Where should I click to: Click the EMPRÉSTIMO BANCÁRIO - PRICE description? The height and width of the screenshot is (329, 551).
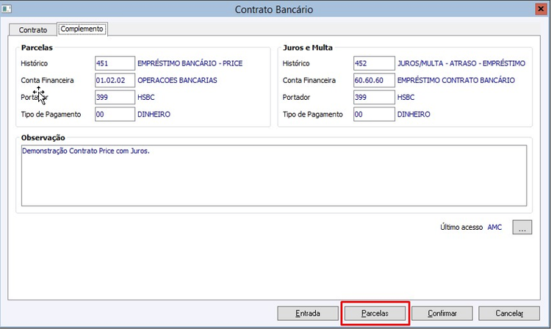point(190,63)
